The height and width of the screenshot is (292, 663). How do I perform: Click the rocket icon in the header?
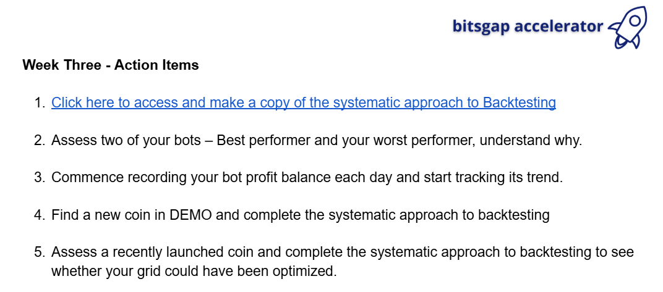click(628, 27)
